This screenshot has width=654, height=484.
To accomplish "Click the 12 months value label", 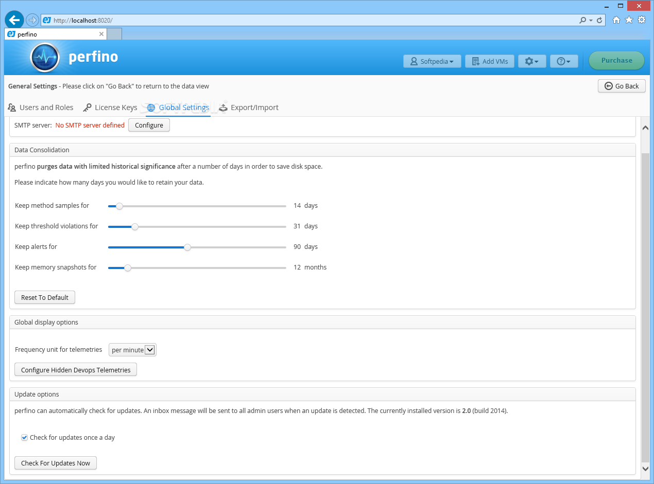I will coord(310,267).
